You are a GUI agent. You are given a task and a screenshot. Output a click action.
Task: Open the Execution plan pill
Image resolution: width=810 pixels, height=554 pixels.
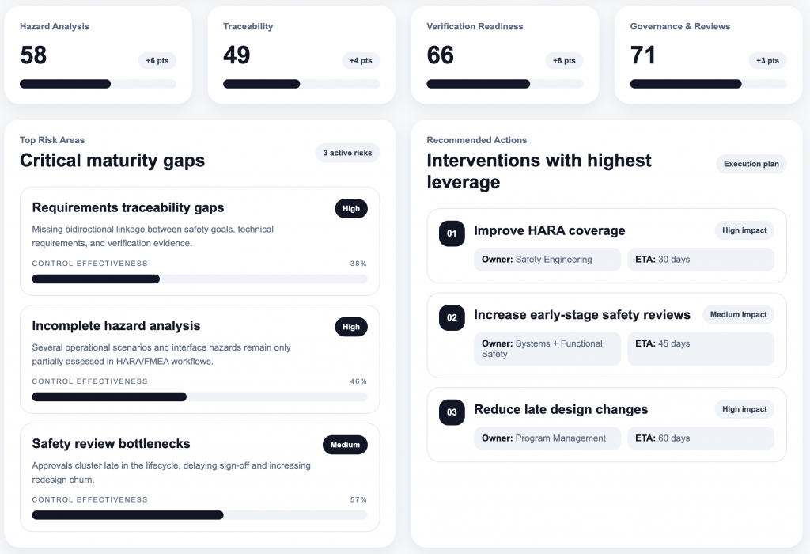coord(751,165)
